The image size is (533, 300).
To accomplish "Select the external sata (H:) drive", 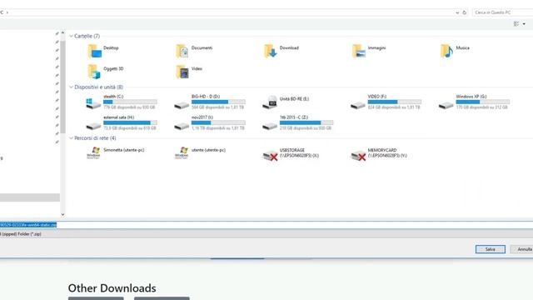I will click(122, 122).
